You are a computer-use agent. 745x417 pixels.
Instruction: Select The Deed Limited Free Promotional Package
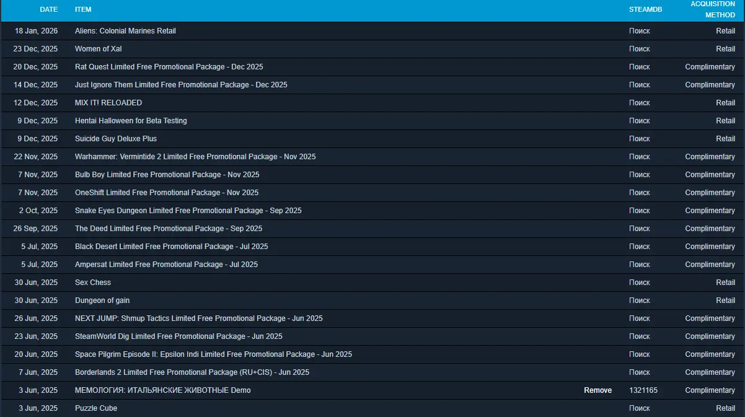click(x=169, y=229)
